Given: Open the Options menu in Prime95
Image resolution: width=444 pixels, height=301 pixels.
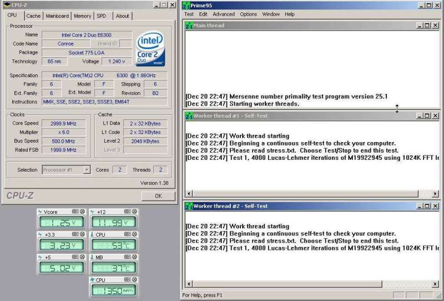Looking at the screenshot, I should pos(248,14).
